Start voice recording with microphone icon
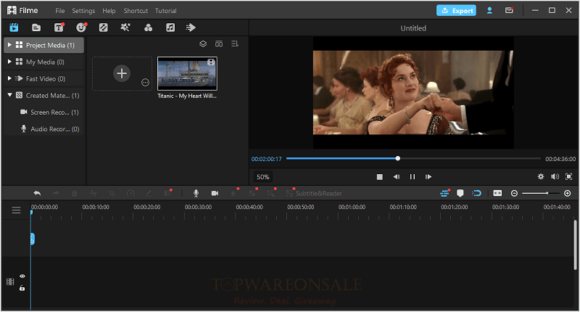 pos(196,193)
